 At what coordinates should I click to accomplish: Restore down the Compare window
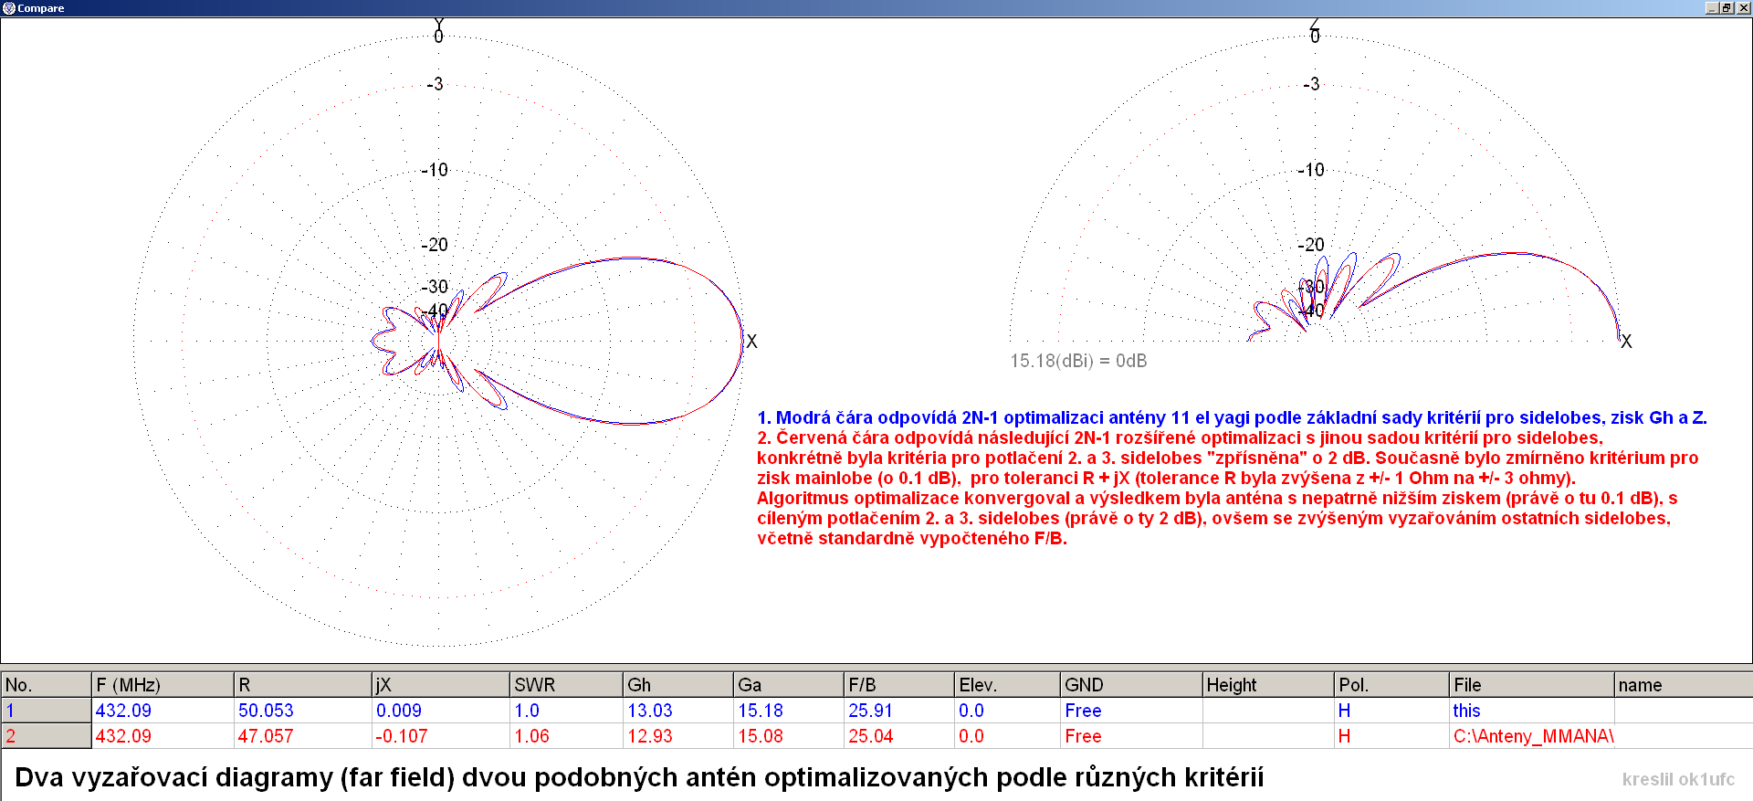tap(1727, 8)
